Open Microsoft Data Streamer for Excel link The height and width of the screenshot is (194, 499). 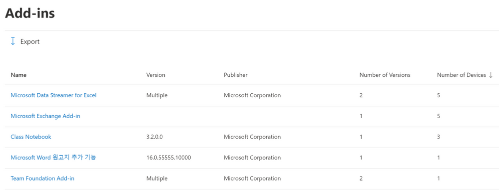(53, 95)
